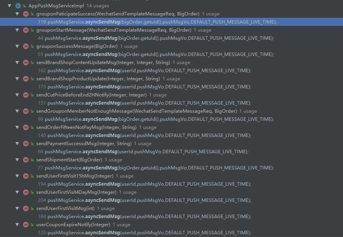Click the method icon for sendPaymentSuccessdMsg

(25, 143)
